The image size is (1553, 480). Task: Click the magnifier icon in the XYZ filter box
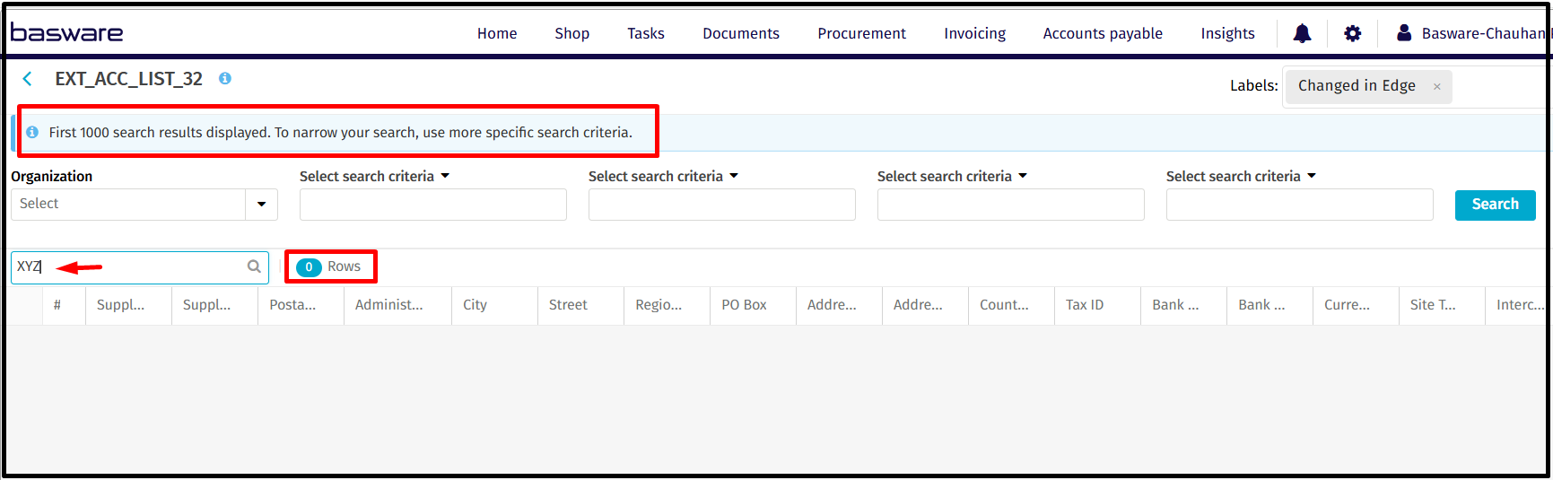coord(254,266)
